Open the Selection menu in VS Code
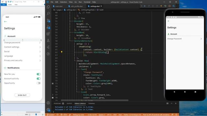Image resolution: width=207 pixels, height=116 pixels. [x=63, y=2]
